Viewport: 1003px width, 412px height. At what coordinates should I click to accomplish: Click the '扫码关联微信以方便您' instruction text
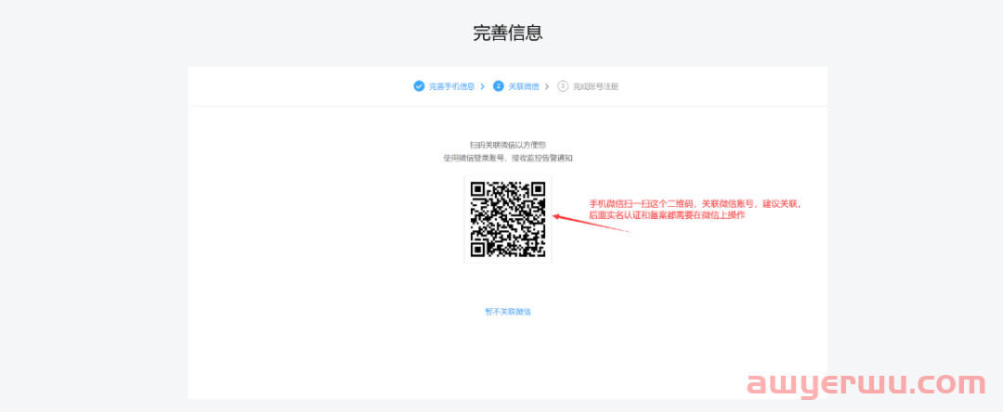(x=508, y=145)
